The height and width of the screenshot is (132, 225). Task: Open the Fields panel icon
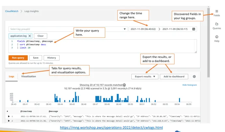pyautogui.click(x=217, y=11)
